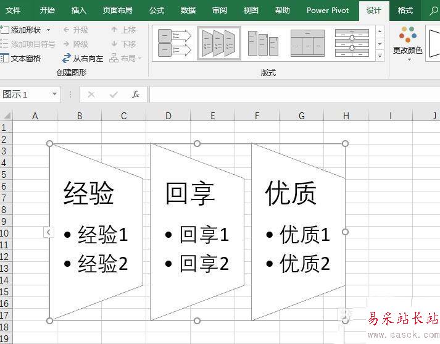Click 升级 promote button
This screenshot has height=344, width=440.
[76, 30]
